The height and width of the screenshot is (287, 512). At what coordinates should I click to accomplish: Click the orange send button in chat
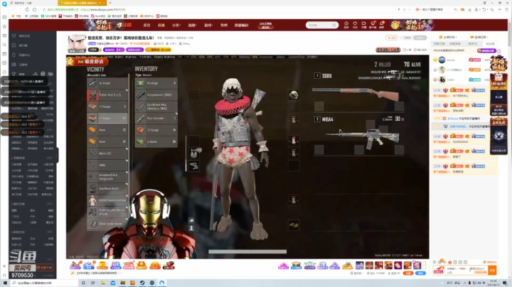492,271
